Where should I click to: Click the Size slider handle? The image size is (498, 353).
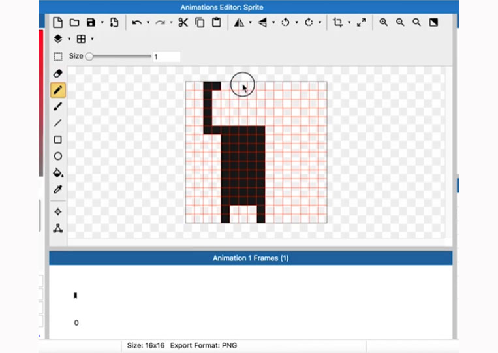click(x=89, y=57)
